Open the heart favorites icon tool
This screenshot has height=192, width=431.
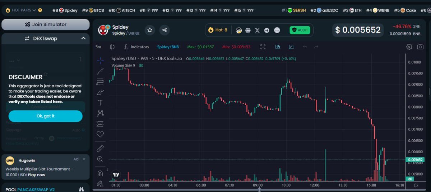click(100, 134)
